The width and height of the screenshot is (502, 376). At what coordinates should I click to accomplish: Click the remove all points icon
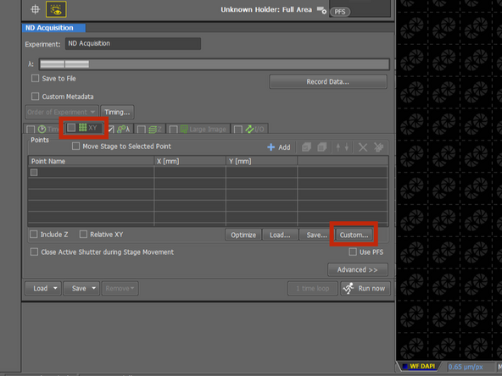379,147
